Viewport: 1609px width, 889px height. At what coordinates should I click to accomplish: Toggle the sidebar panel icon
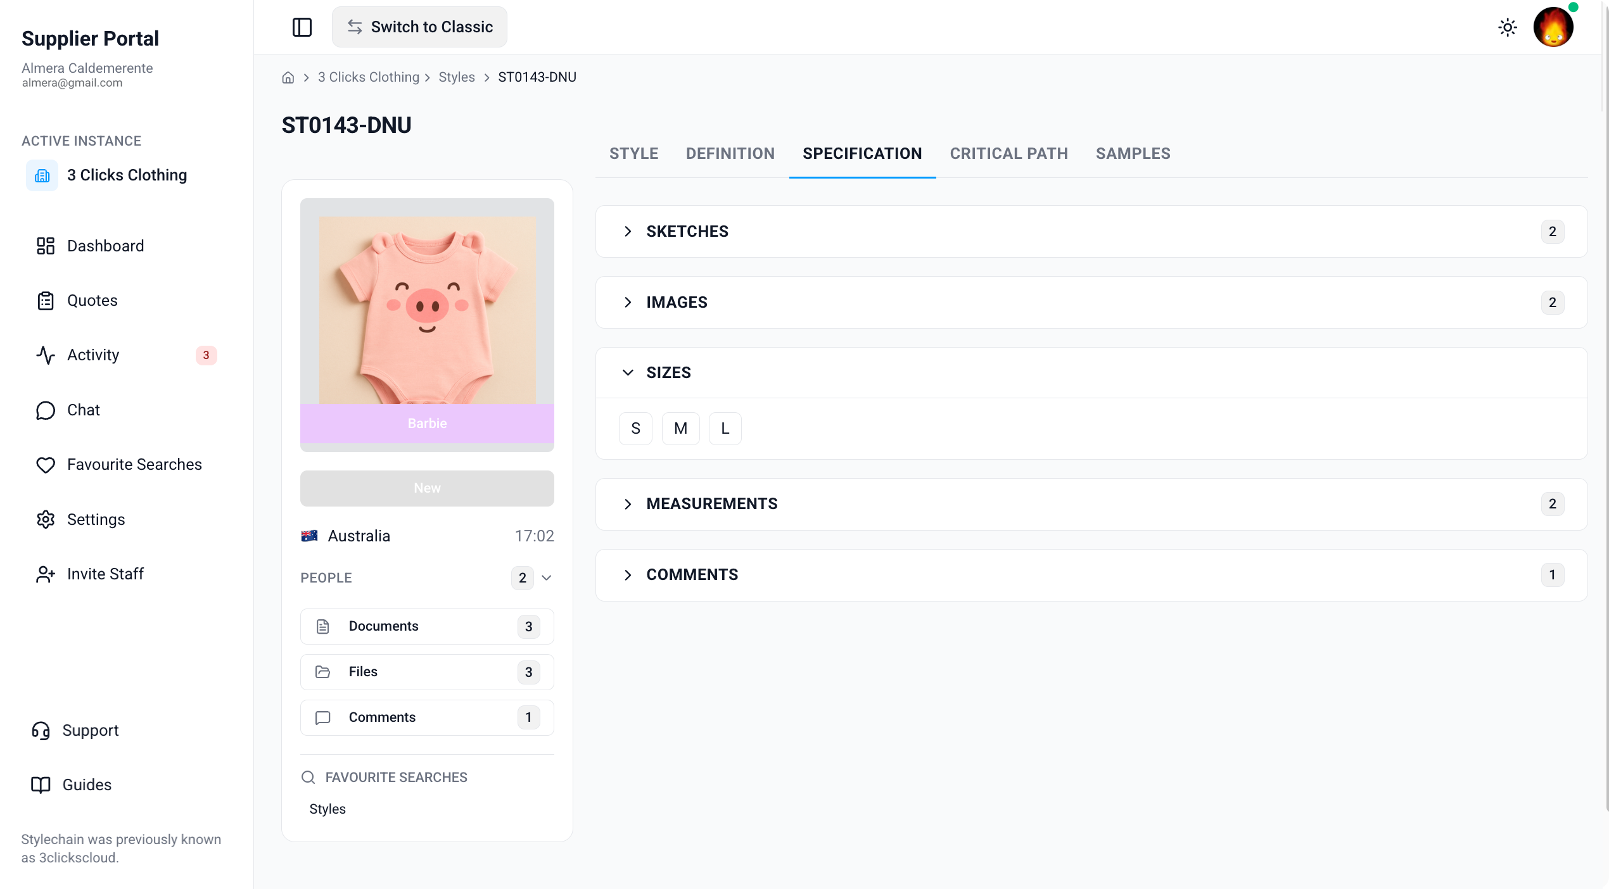(302, 27)
